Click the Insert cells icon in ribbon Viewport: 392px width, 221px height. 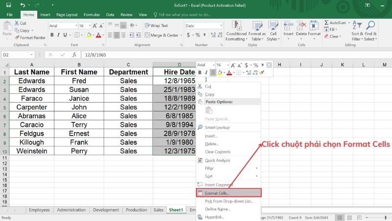pyautogui.click(x=288, y=26)
